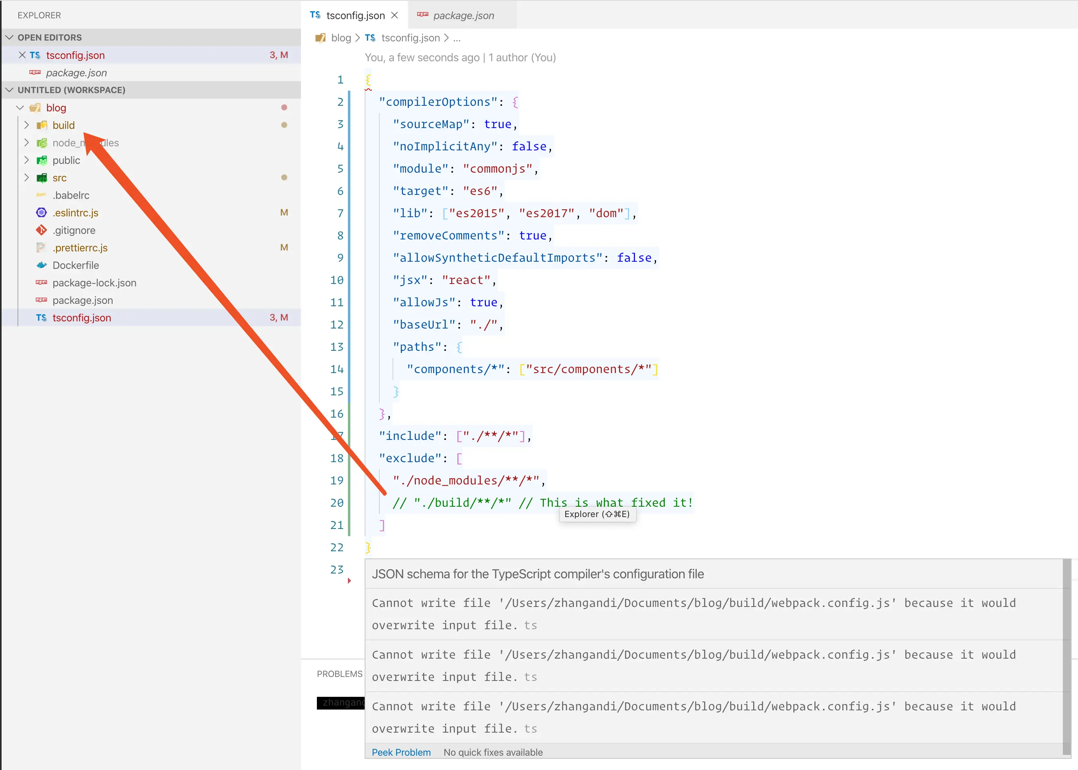This screenshot has width=1078, height=770.
Task: Click the Peek Problem link
Action: pos(401,752)
